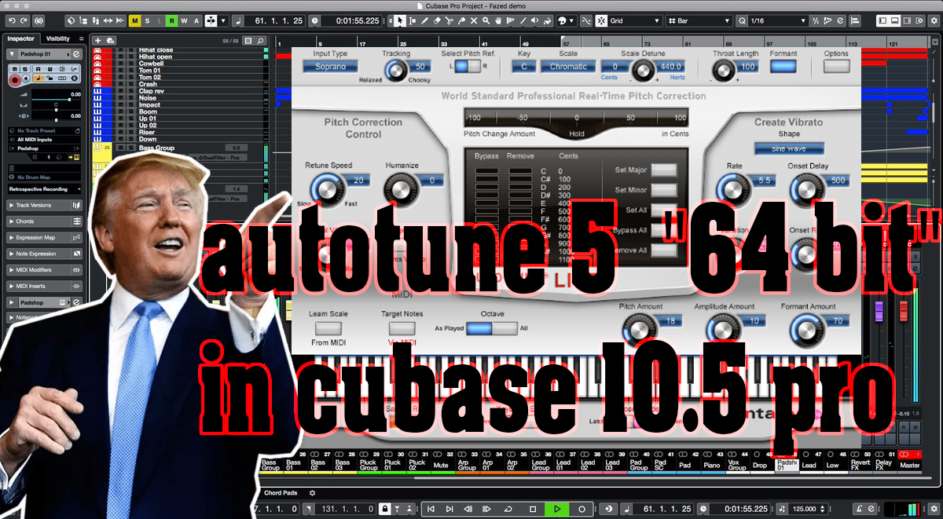Viewport: 943px width, 519px height.
Task: Toggle Lower Zone visibility
Action: point(895,20)
